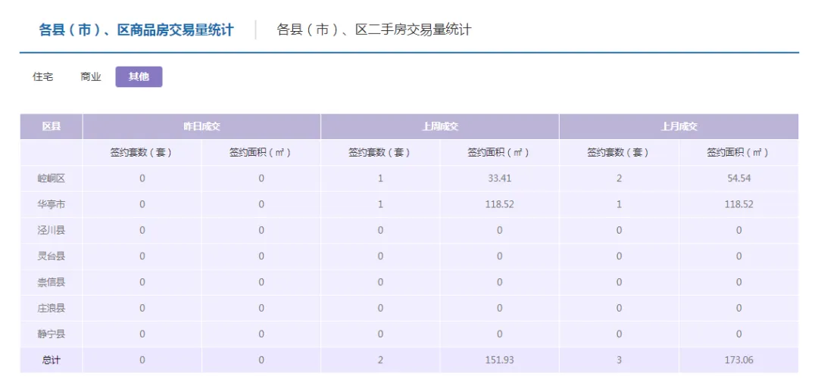818x385 pixels.
Task: Select the 灵台县 row label
Action: [52, 256]
